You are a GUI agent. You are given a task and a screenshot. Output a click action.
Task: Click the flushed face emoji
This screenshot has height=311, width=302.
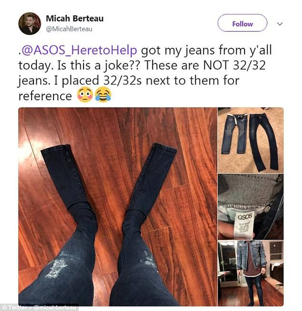85,95
